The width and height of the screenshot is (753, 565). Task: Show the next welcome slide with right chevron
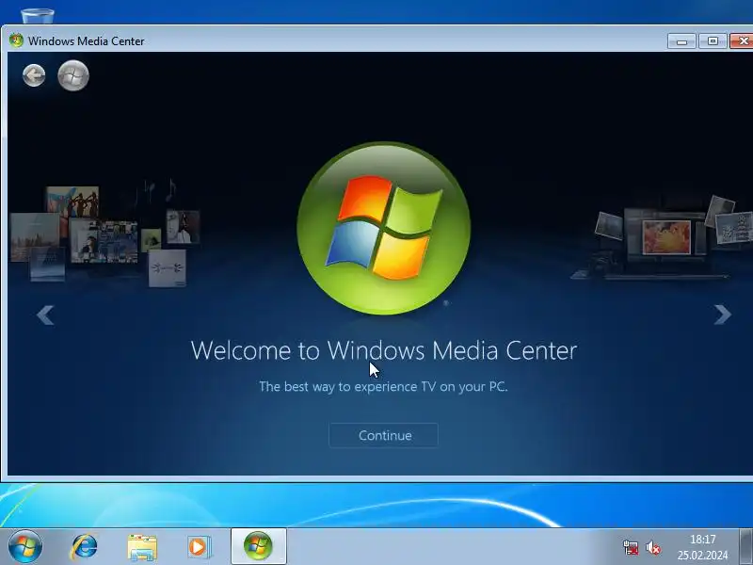[x=722, y=315]
